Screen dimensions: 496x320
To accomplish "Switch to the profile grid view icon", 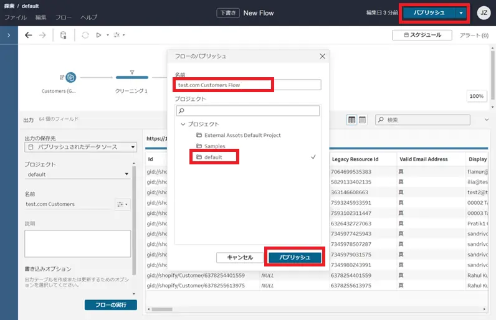I will (x=351, y=120).
